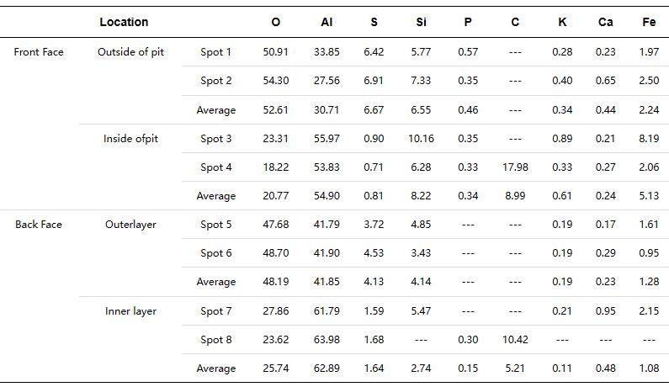Select the 50.91 oxygen value
The height and width of the screenshot is (387, 669).
[275, 52]
